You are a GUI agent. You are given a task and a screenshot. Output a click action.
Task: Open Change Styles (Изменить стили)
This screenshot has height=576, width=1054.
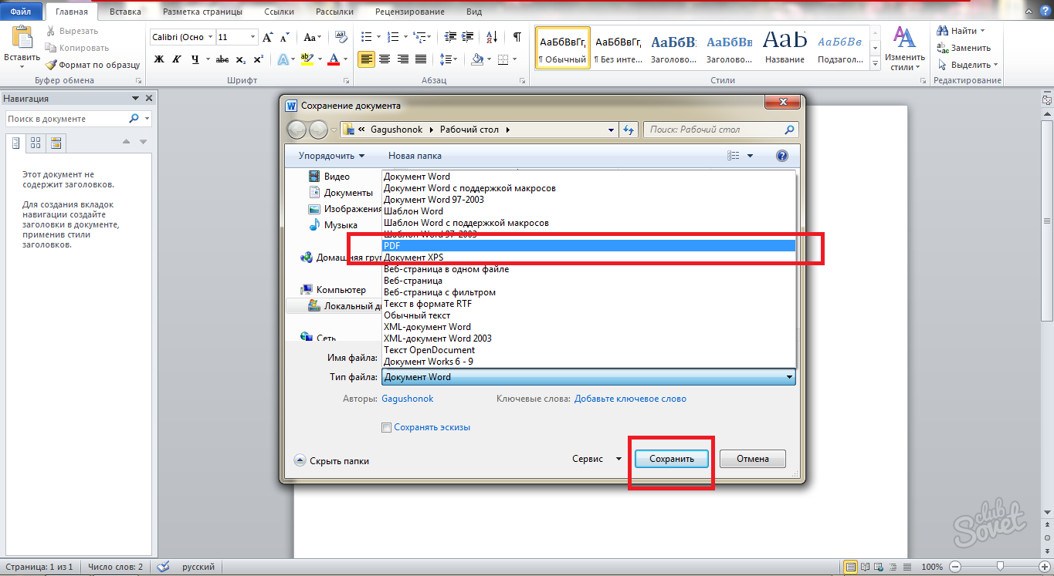[904, 49]
